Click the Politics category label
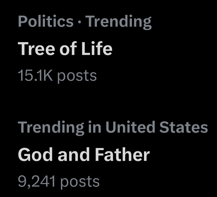 [46, 21]
